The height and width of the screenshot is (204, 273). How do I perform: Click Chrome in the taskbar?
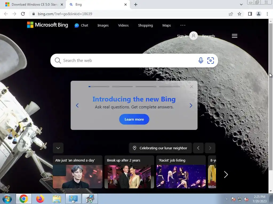tap(24, 199)
